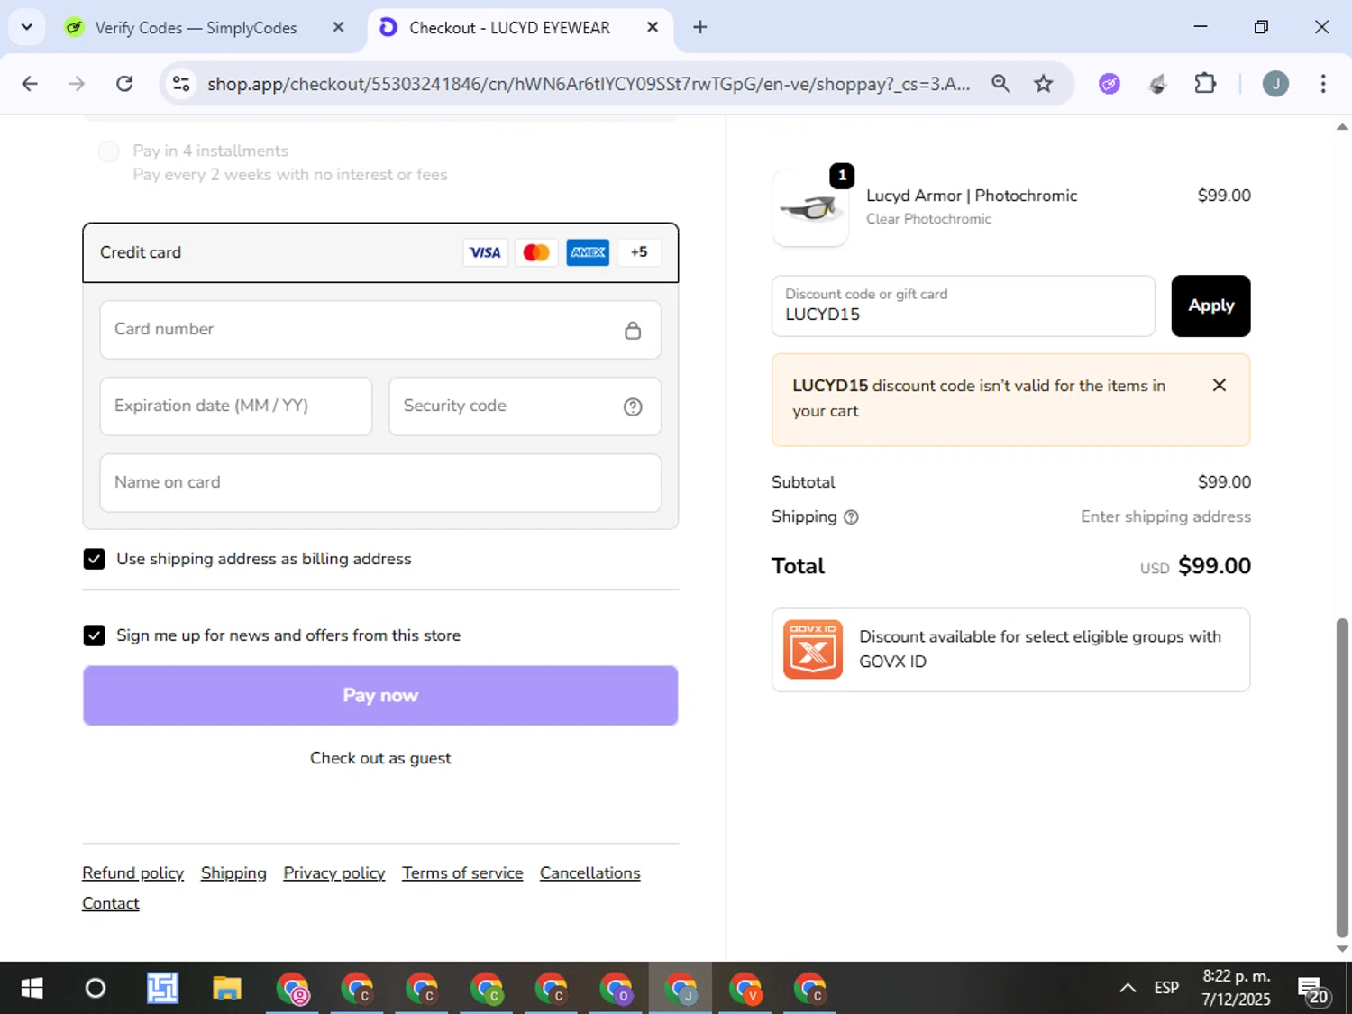Open security code help question icon
This screenshot has height=1014, width=1352.
coord(633,407)
